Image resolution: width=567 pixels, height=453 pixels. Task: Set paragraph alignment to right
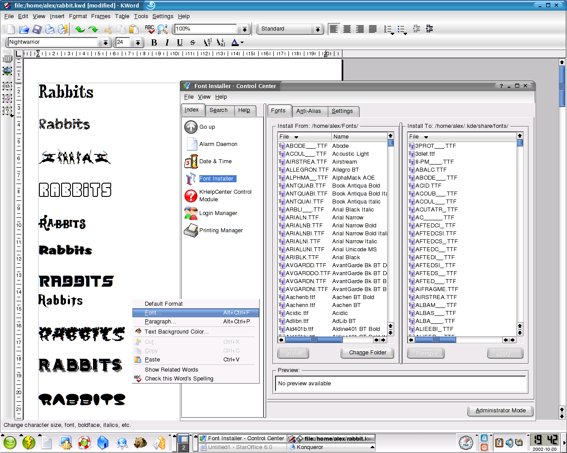pyautogui.click(x=360, y=29)
